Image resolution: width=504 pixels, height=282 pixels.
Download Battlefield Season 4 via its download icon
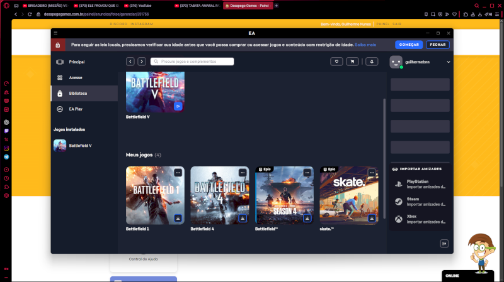point(307,218)
